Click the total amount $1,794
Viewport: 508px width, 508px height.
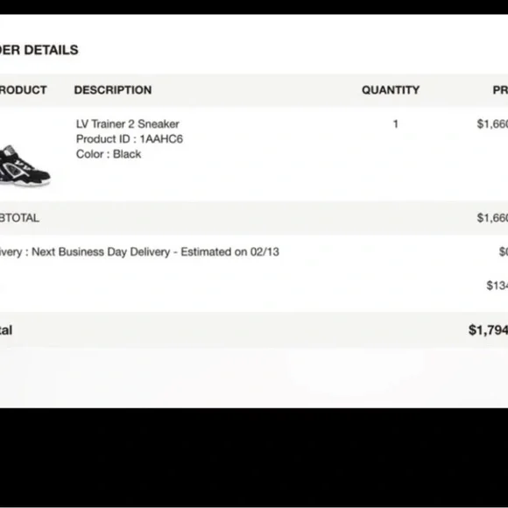[488, 330]
